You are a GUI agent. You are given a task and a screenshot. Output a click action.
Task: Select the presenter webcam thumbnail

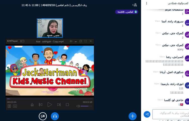(50, 28)
